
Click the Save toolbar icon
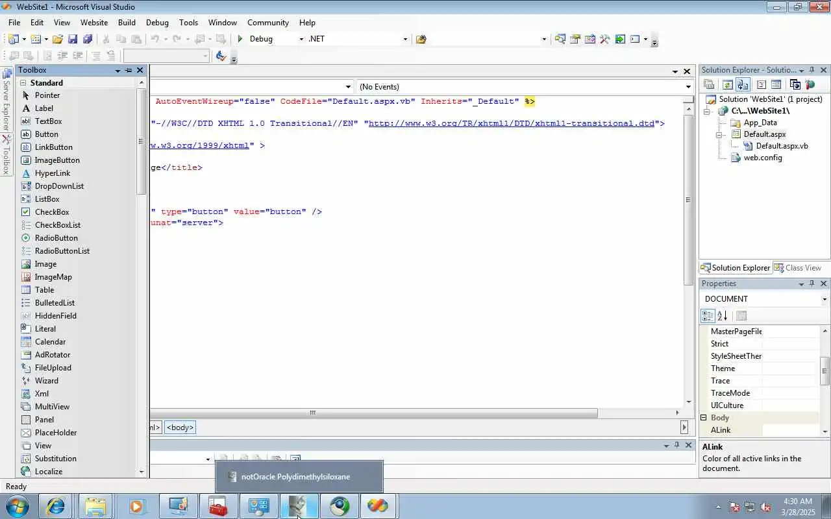pyautogui.click(x=73, y=39)
